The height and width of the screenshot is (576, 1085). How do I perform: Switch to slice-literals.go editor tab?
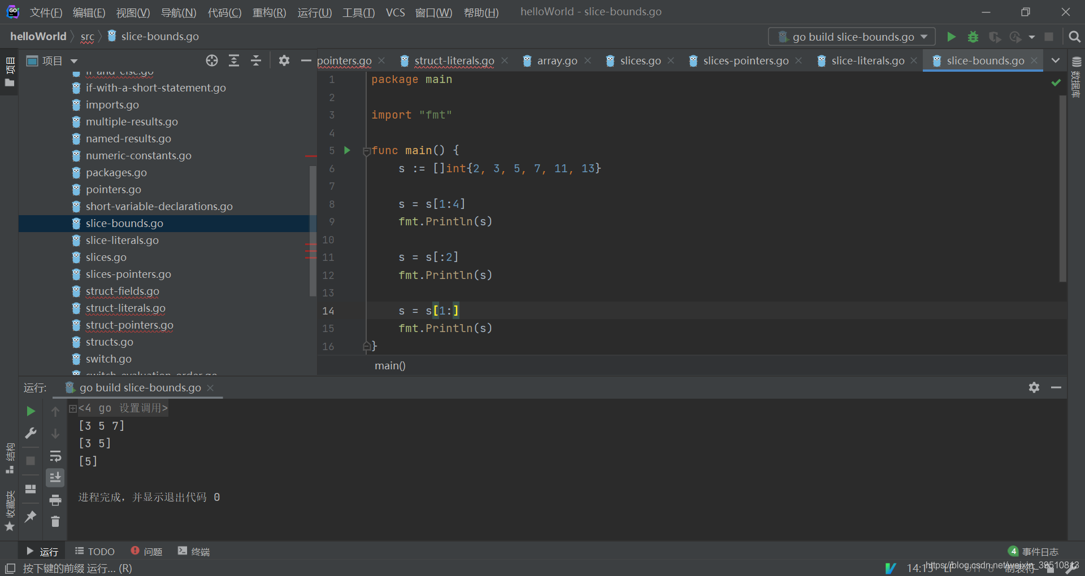(867, 60)
